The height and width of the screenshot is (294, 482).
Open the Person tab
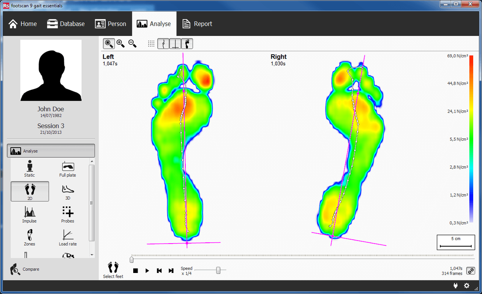coord(111,24)
